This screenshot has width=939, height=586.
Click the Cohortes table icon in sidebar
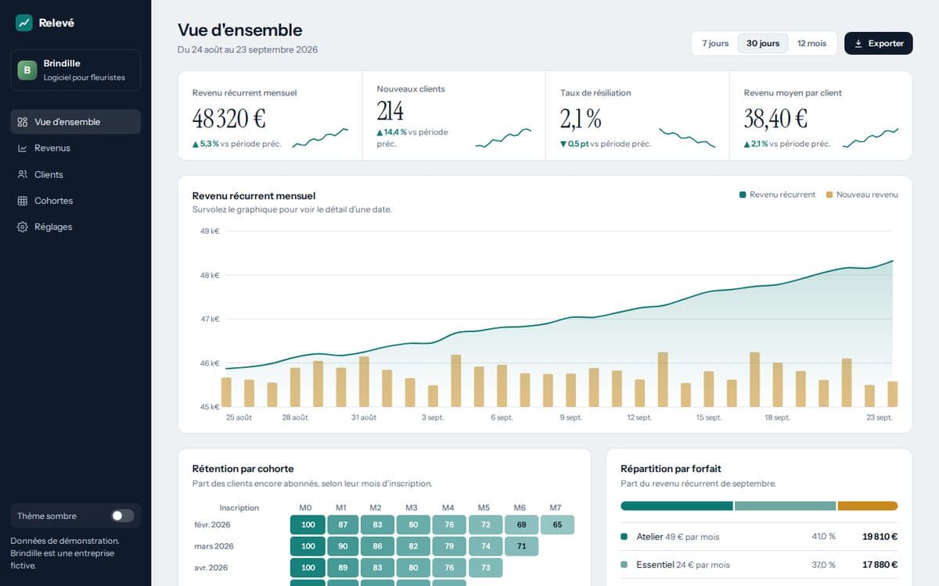tap(23, 201)
